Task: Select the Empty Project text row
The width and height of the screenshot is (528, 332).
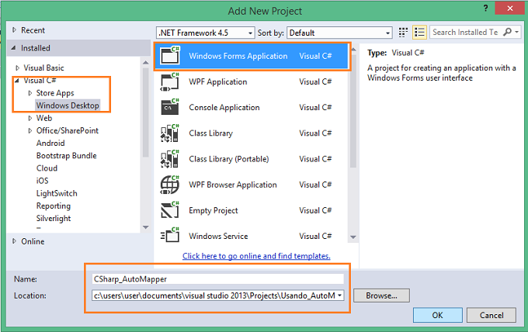Action: [251, 210]
